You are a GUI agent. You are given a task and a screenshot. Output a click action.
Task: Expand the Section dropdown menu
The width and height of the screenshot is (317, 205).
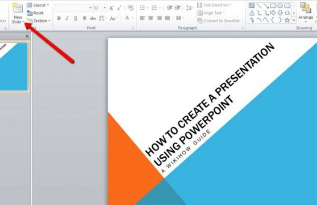tap(39, 21)
